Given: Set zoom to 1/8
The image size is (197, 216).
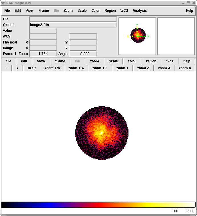Looking at the screenshot, I should click(52, 68).
